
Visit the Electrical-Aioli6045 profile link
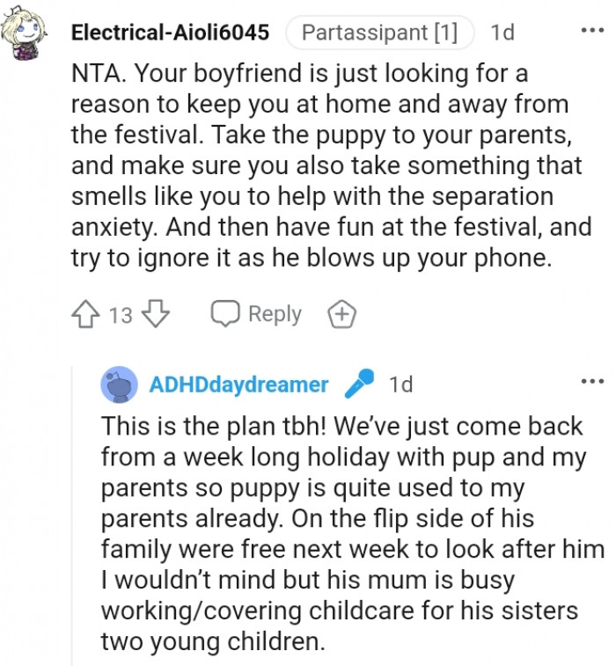[170, 33]
